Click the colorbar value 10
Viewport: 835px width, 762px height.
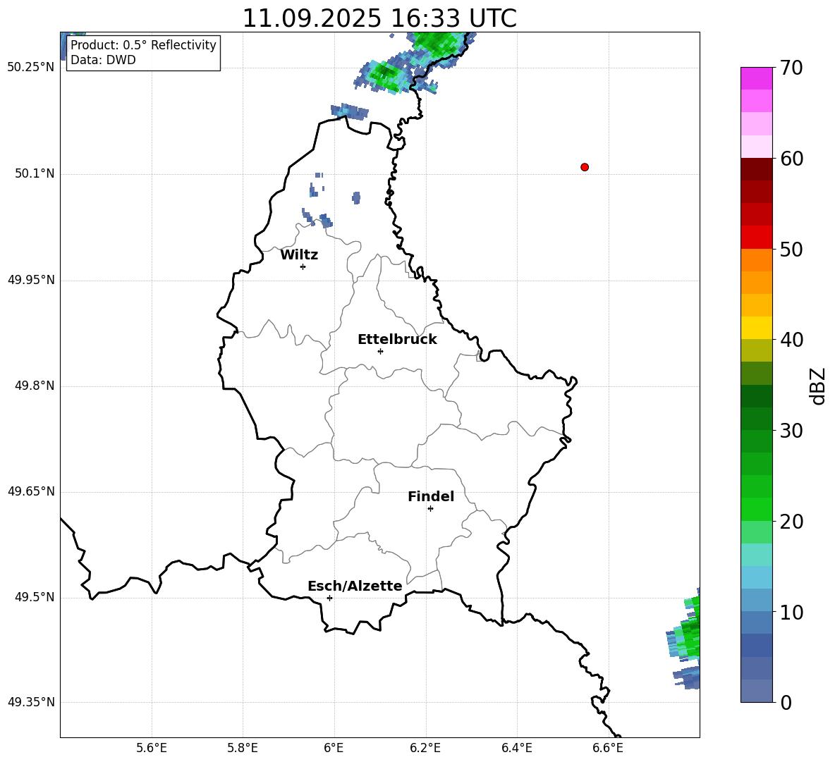click(x=791, y=612)
